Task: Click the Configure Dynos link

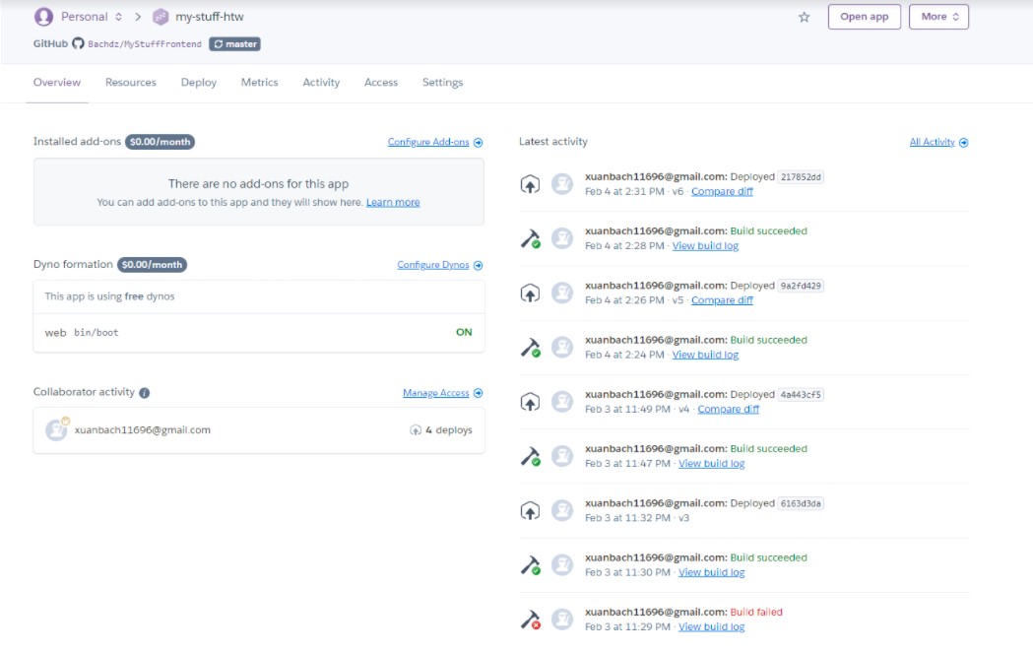Action: [433, 265]
